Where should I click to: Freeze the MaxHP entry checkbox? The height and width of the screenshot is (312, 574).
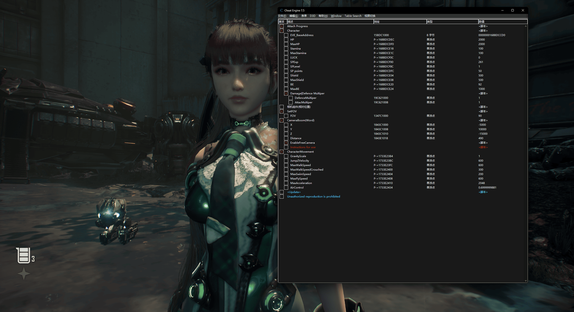pos(286,44)
